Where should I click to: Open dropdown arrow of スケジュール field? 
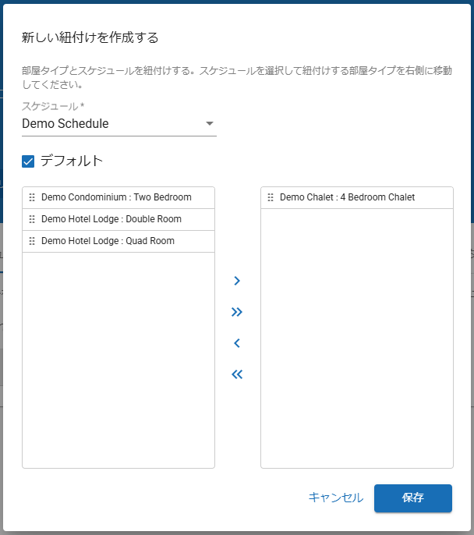pyautogui.click(x=209, y=124)
